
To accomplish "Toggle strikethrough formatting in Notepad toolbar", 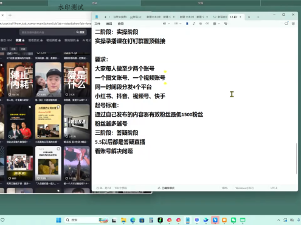I will point(201,24).
